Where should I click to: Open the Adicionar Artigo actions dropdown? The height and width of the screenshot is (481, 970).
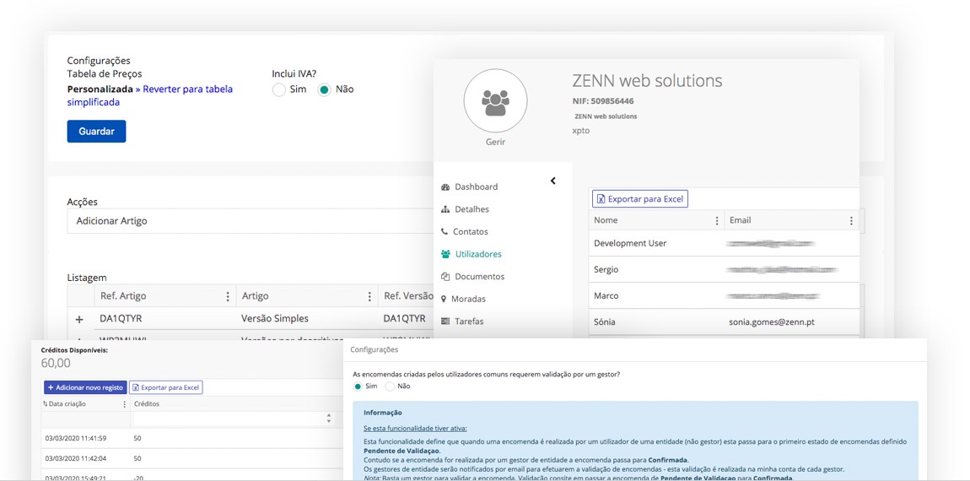pos(251,221)
